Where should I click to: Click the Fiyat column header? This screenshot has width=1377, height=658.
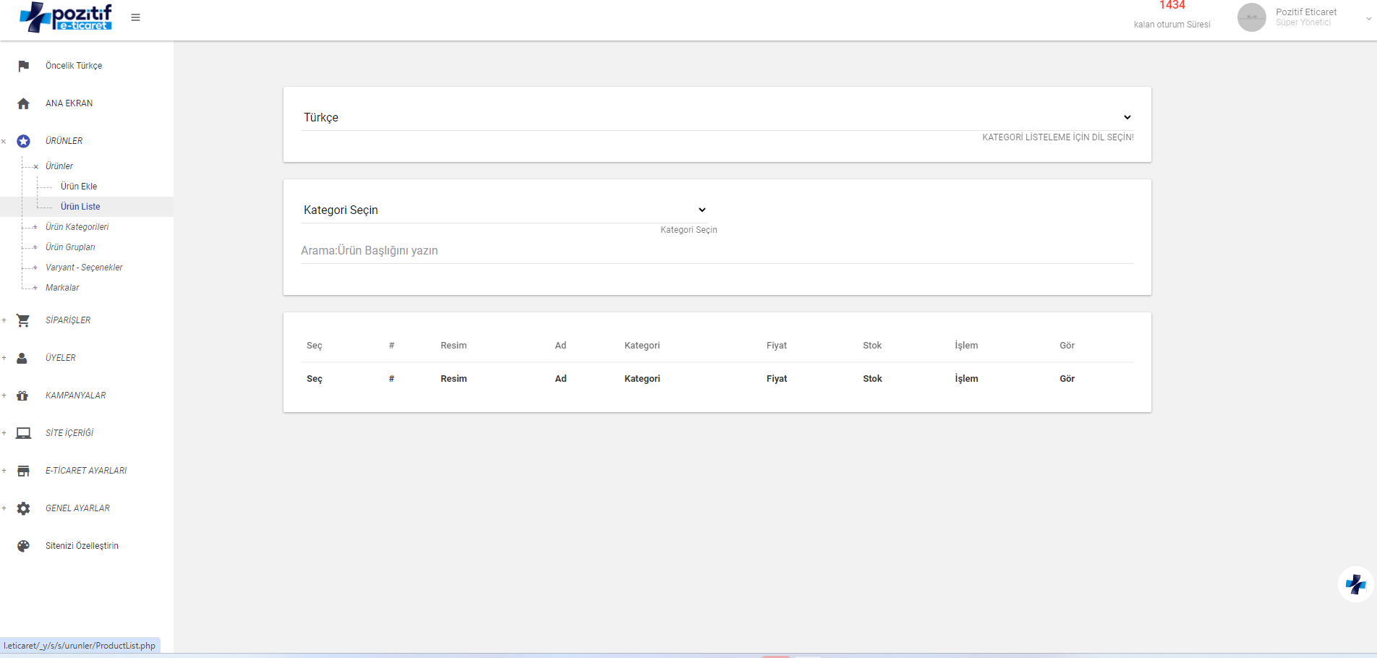click(776, 346)
